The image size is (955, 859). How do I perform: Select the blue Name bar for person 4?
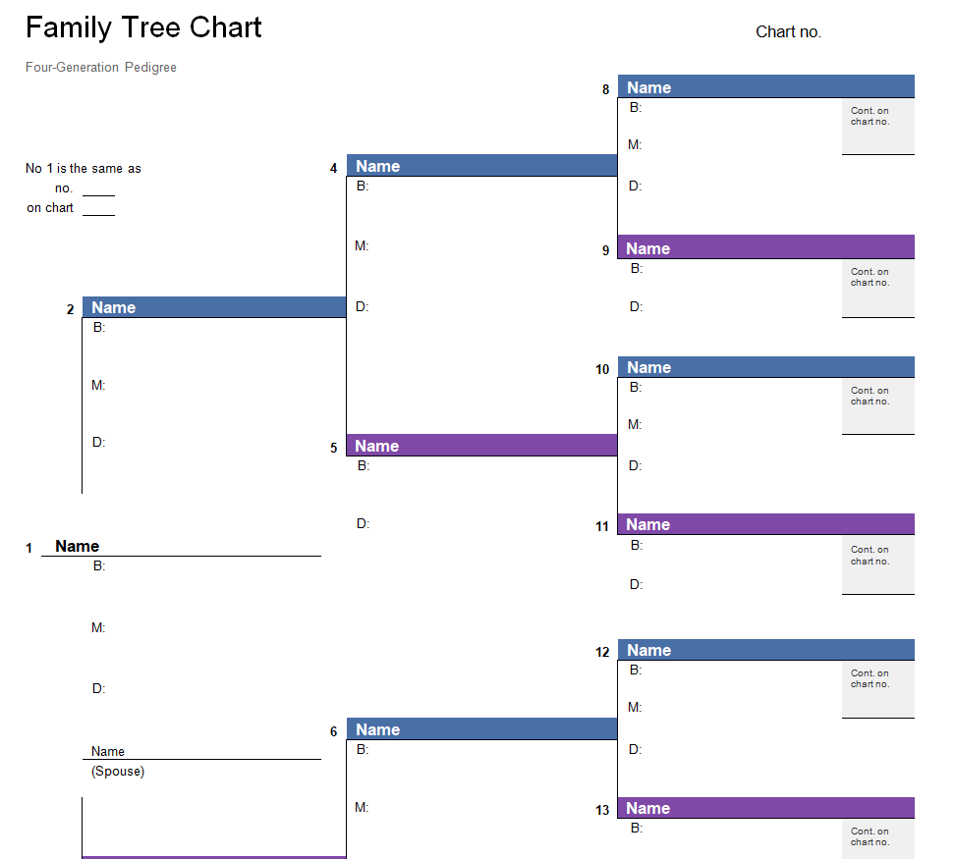(x=481, y=166)
